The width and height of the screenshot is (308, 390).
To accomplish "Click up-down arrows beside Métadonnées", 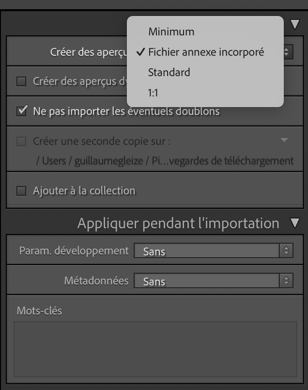I will (286, 281).
